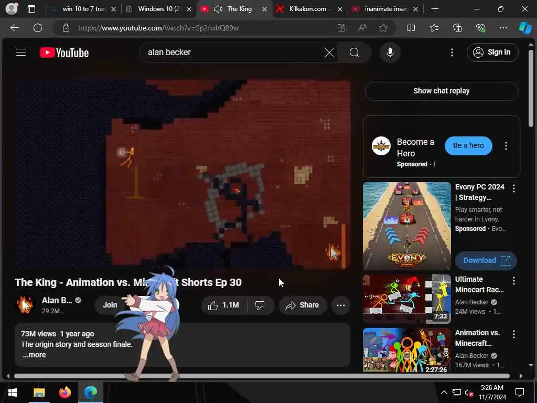Open Ultimate Minecart Race options menu
The width and height of the screenshot is (537, 403).
point(513,281)
